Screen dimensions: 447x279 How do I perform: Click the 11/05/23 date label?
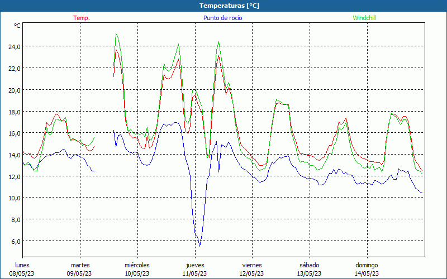[x=194, y=273]
